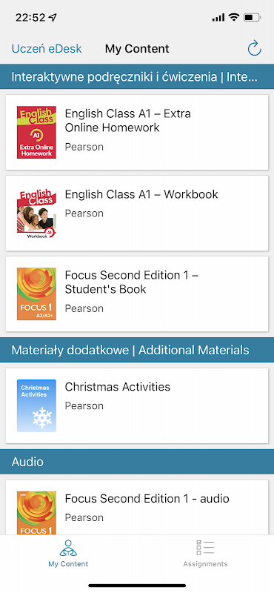Tap the location arrow beside the clock
This screenshot has width=274, height=593.
pyautogui.click(x=53, y=17)
